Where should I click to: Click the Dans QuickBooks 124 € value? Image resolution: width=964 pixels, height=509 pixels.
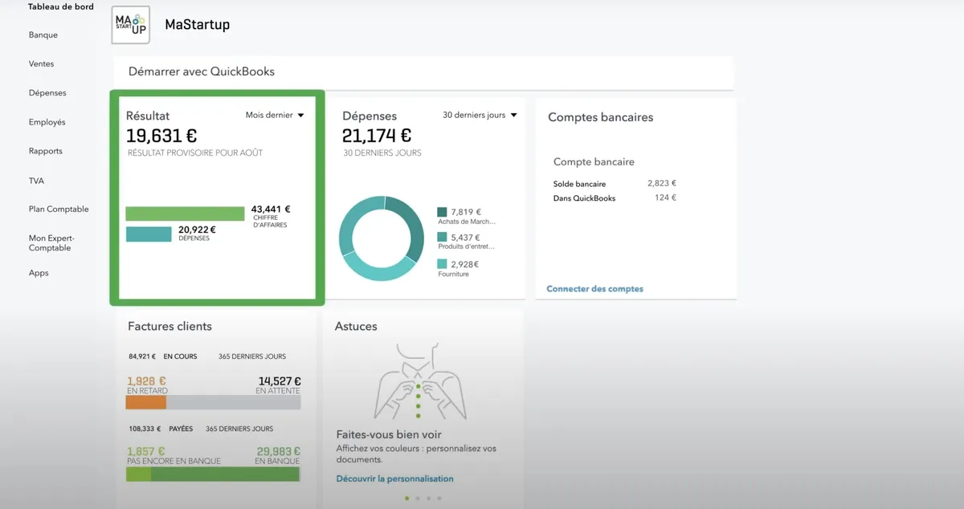665,197
